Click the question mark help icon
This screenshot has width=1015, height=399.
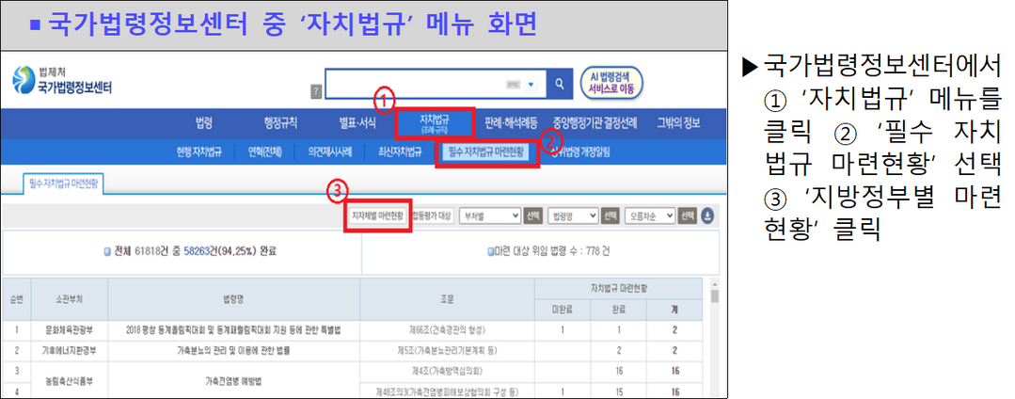(x=316, y=91)
